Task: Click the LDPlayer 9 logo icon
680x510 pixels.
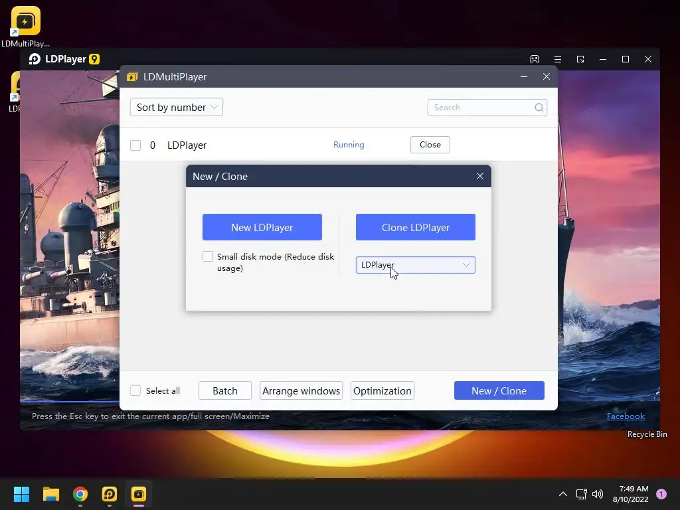Action: click(x=35, y=59)
